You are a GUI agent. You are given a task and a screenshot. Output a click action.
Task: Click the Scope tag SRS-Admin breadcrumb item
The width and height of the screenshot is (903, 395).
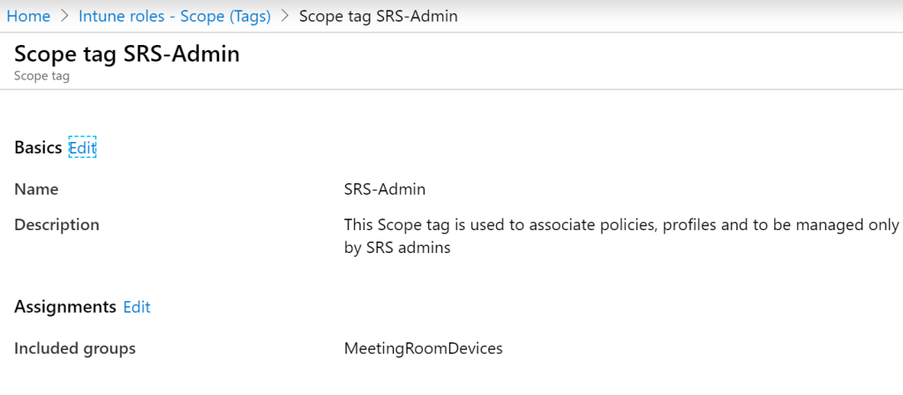point(378,16)
